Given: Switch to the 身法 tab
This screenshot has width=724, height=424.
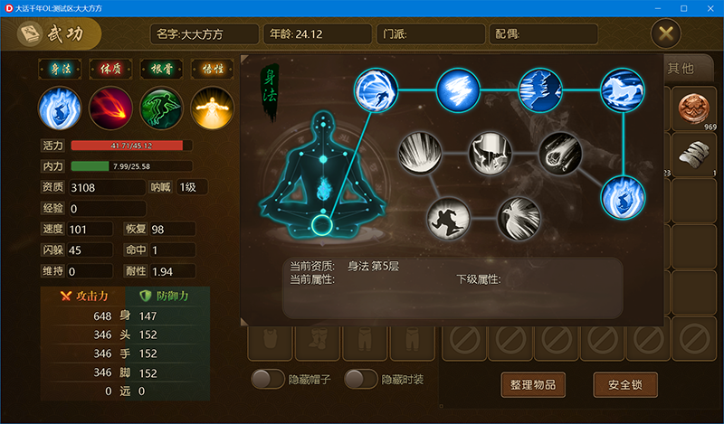Looking at the screenshot, I should (x=60, y=70).
